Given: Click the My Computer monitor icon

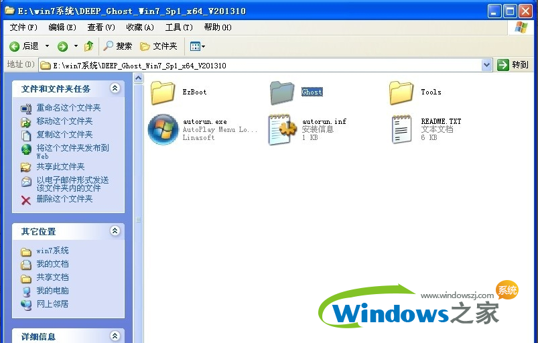Looking at the screenshot, I should pos(26,292).
